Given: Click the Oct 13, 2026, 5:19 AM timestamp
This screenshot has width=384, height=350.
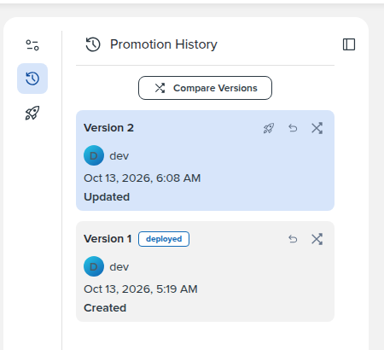Looking at the screenshot, I should click(141, 289).
